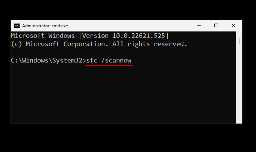Click the cmd.exe icon in title bar
This screenshot has height=152, width=256.
point(17,26)
